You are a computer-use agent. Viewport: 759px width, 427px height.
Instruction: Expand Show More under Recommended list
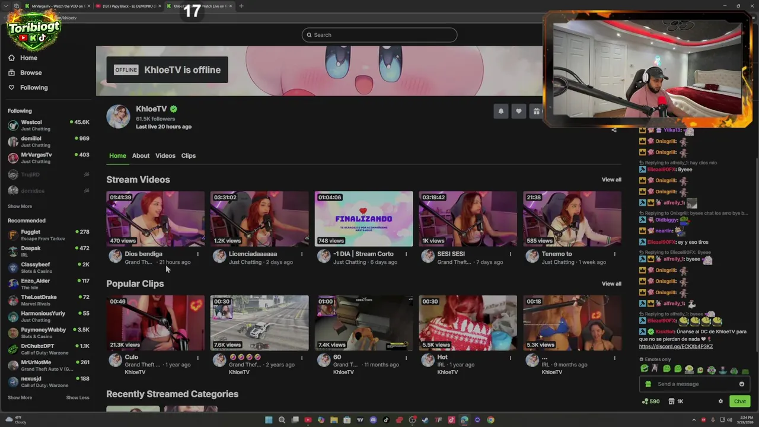point(20,397)
